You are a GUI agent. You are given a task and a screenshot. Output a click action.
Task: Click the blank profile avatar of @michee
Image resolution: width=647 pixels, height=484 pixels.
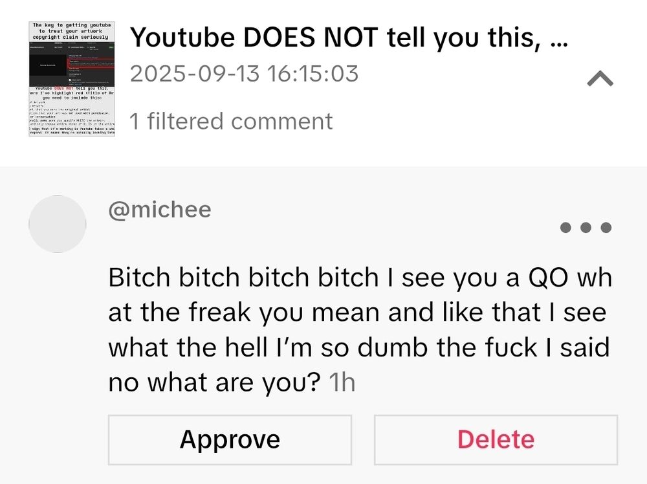tap(58, 224)
